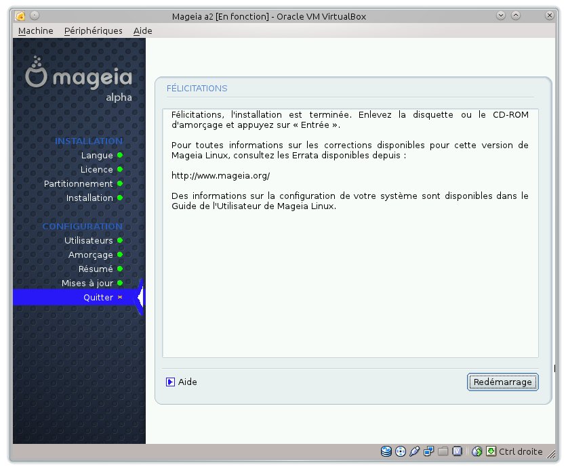568x473 pixels.
Task: Minimize the VirtualBox window
Action: coord(501,16)
